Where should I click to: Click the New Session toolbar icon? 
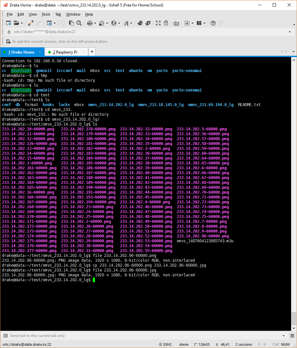point(8,23)
